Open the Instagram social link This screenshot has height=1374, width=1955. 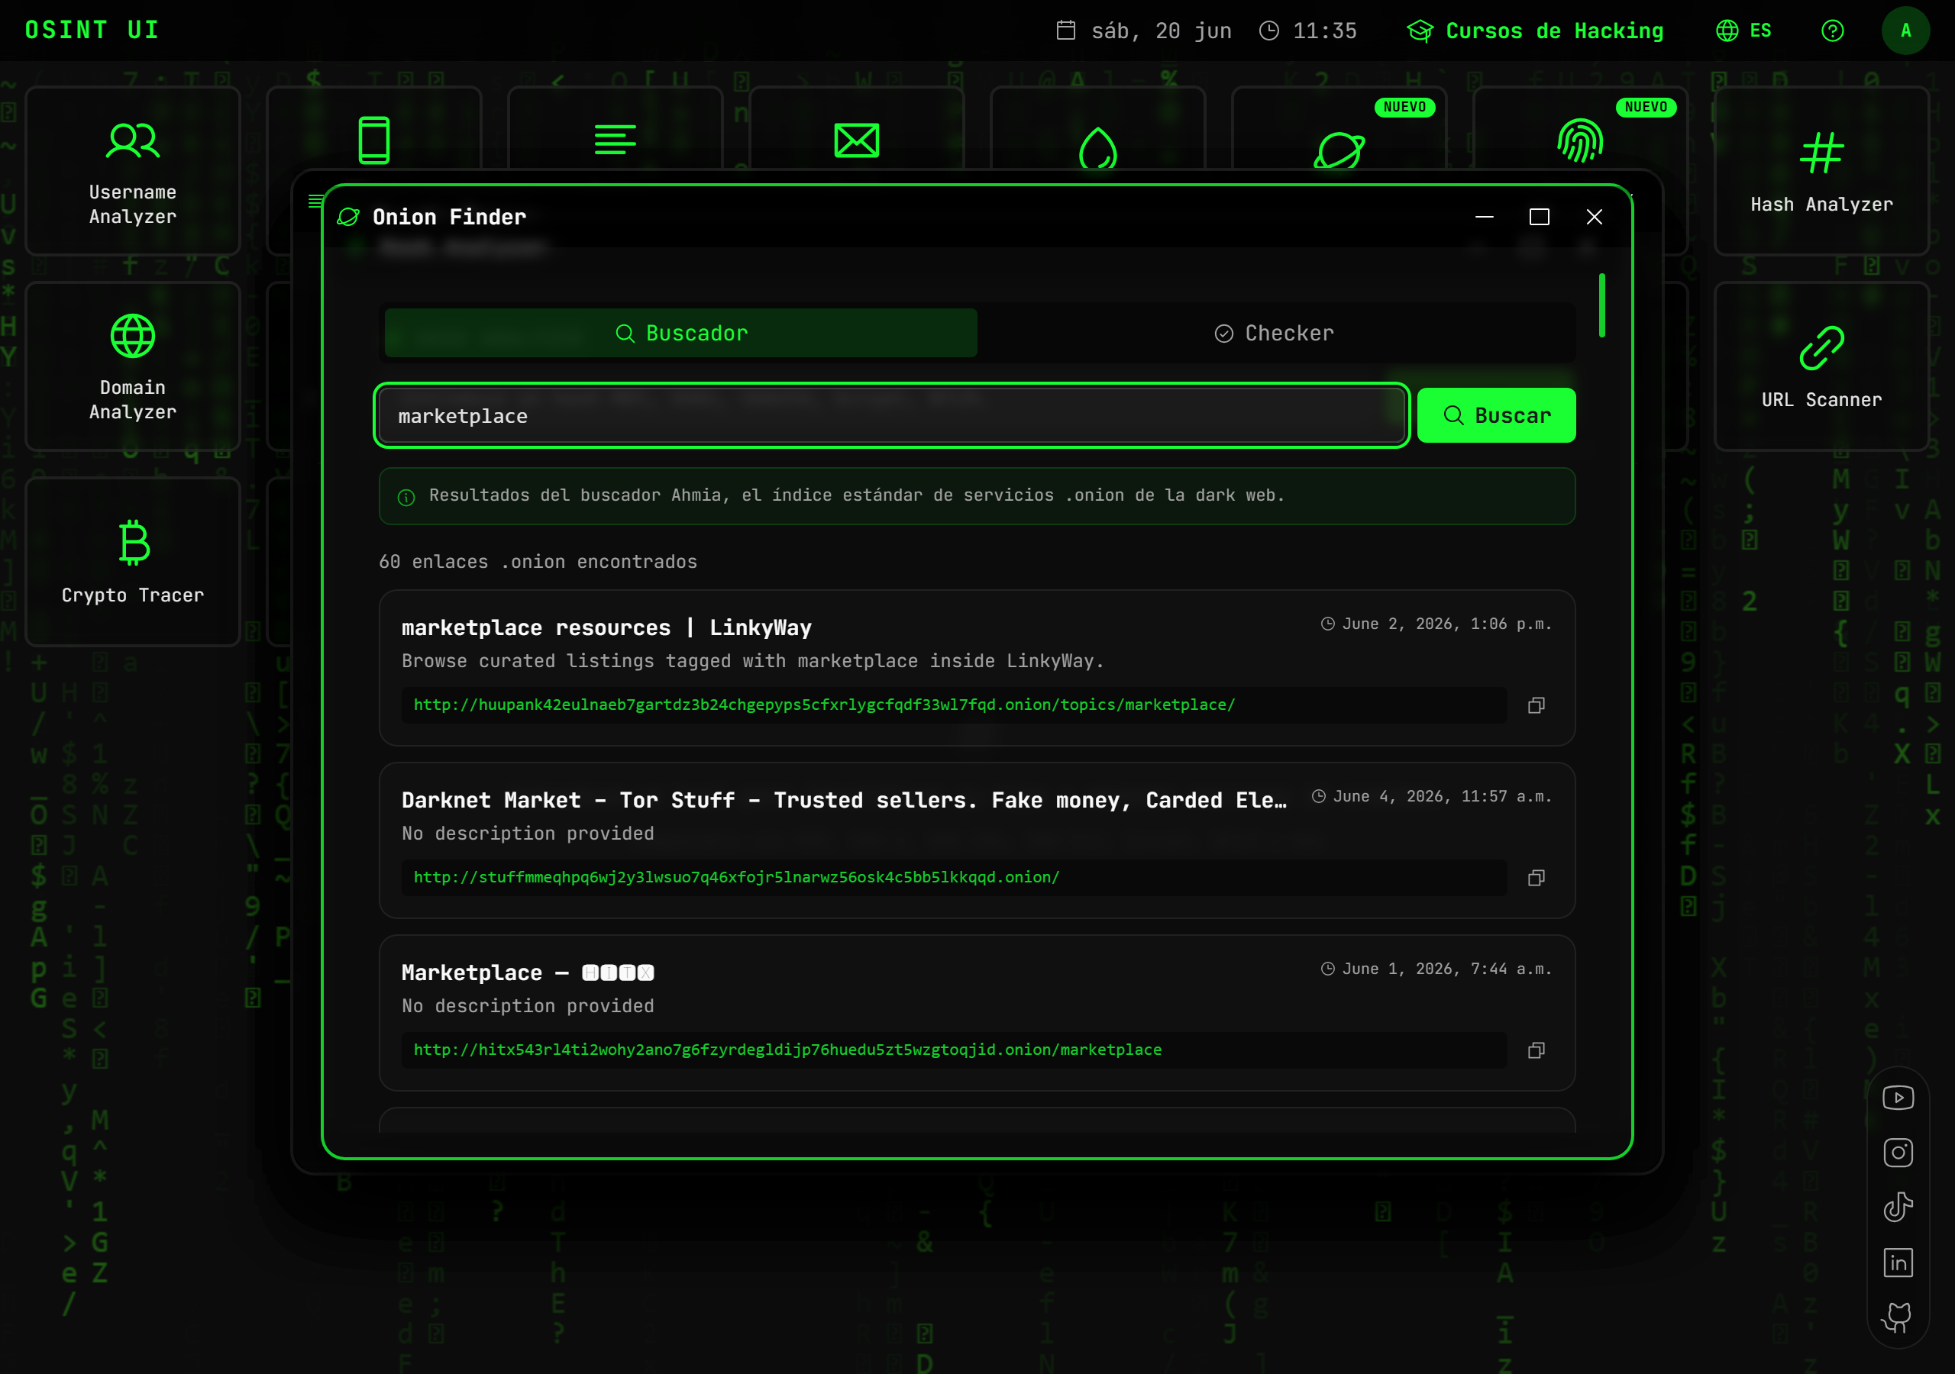click(x=1898, y=1153)
